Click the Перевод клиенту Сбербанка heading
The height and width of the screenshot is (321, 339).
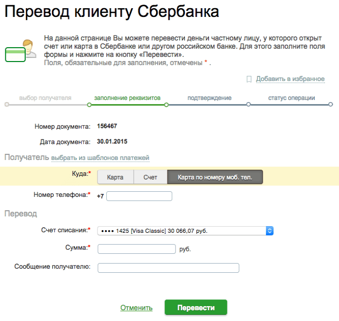coord(112,11)
